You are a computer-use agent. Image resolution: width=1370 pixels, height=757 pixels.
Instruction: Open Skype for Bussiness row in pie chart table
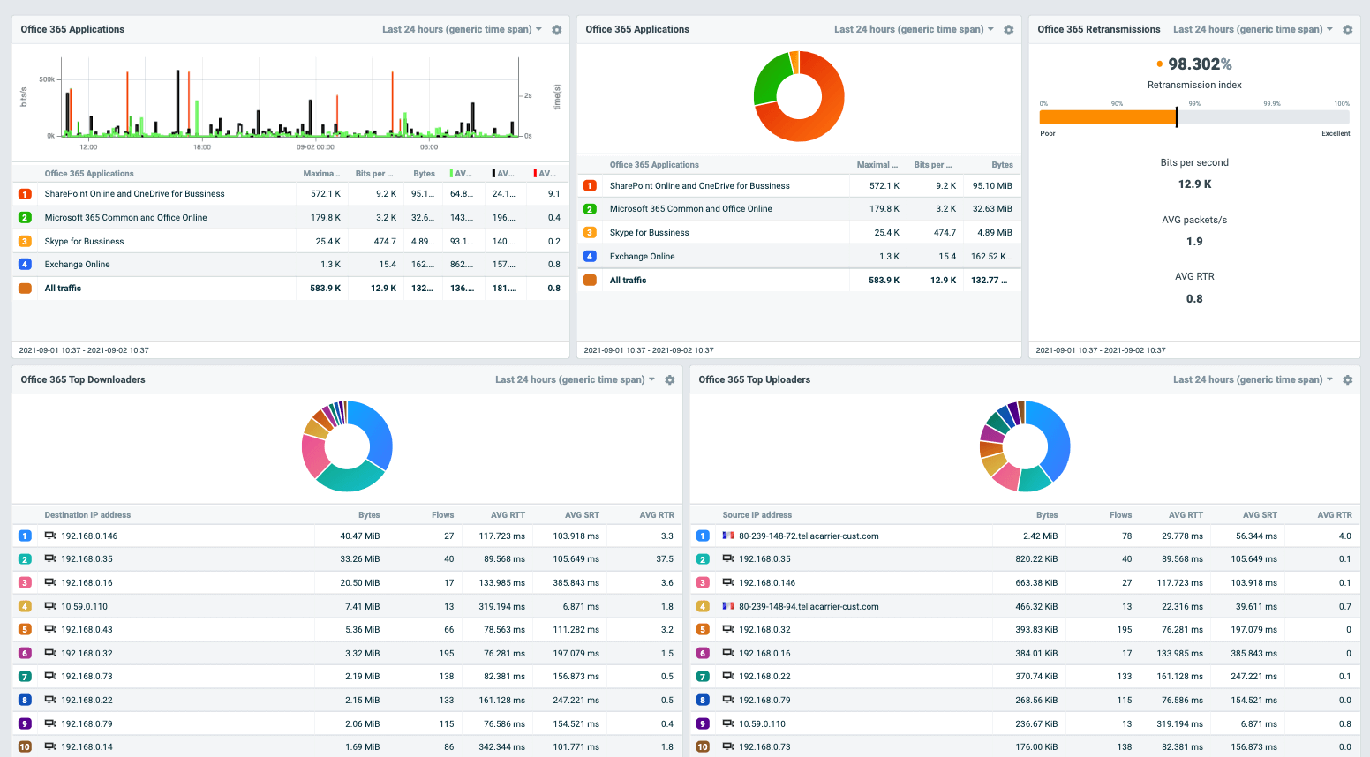[x=649, y=233]
